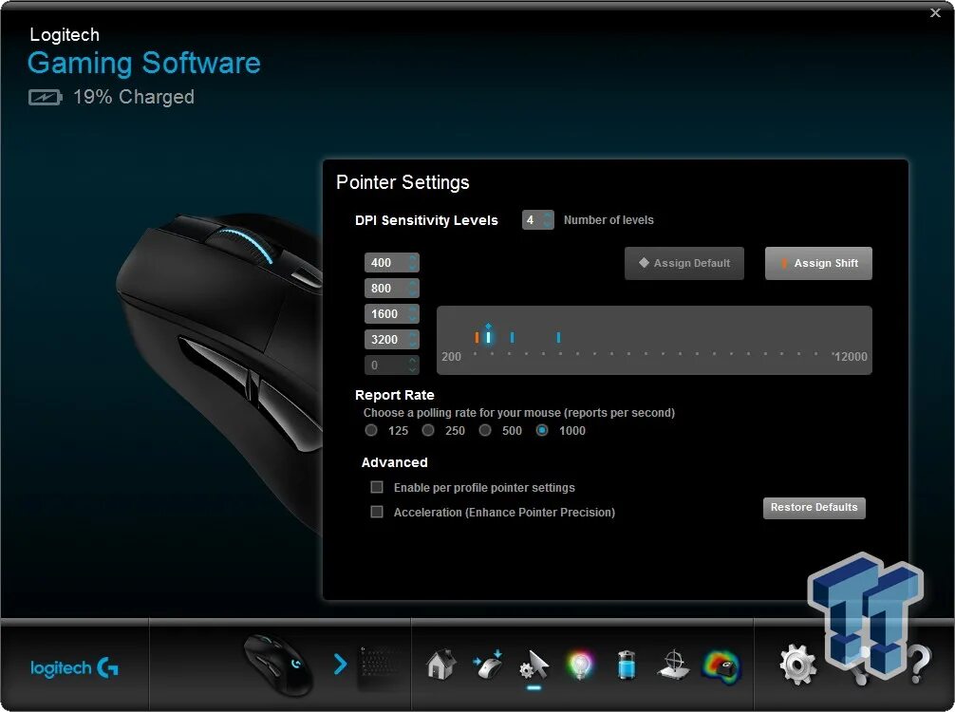Open the Surface tuning crosshair icon

click(x=674, y=665)
